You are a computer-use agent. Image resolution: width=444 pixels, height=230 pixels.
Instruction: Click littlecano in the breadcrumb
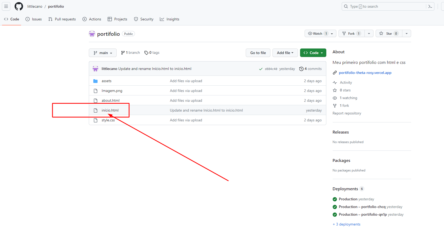pos(35,6)
